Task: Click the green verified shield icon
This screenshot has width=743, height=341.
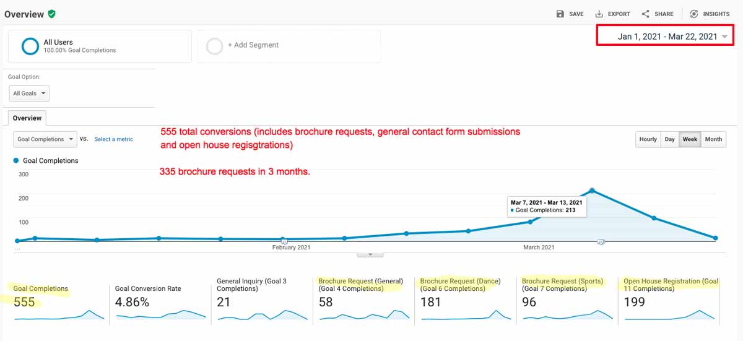Action: click(51, 14)
